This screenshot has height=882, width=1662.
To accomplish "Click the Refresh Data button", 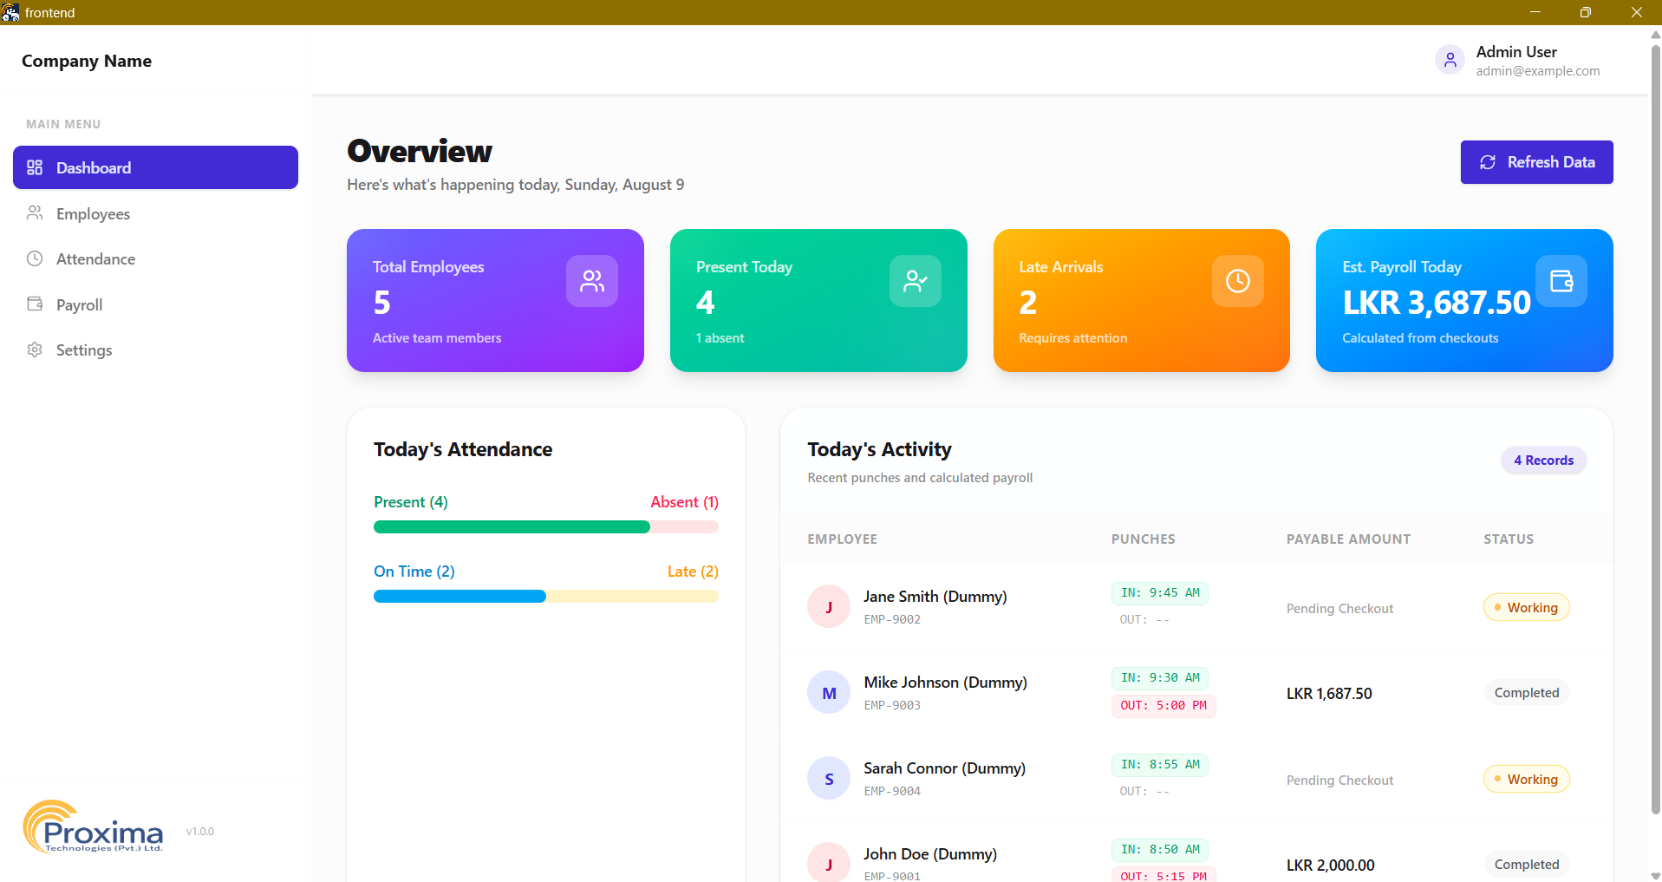I will click(1536, 162).
